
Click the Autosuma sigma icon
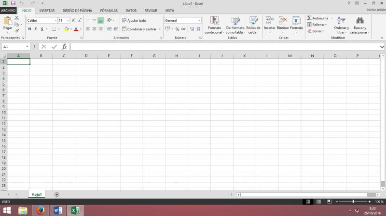pyautogui.click(x=309, y=18)
